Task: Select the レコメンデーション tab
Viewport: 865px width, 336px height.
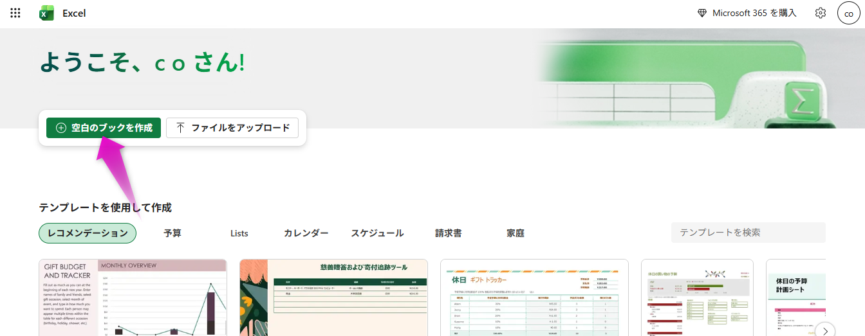Action: coord(88,233)
